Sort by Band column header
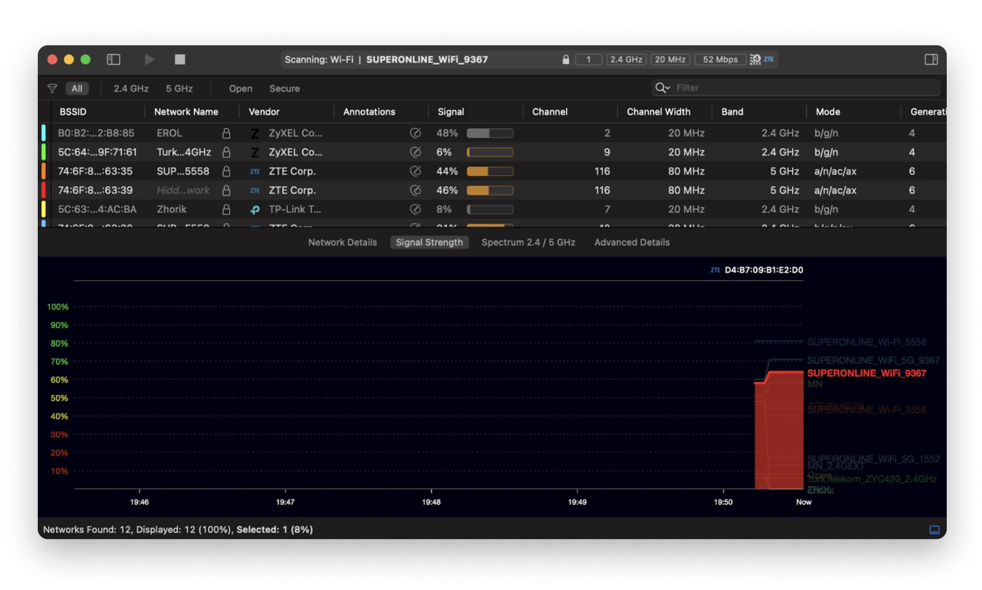982x590 pixels. [x=732, y=111]
